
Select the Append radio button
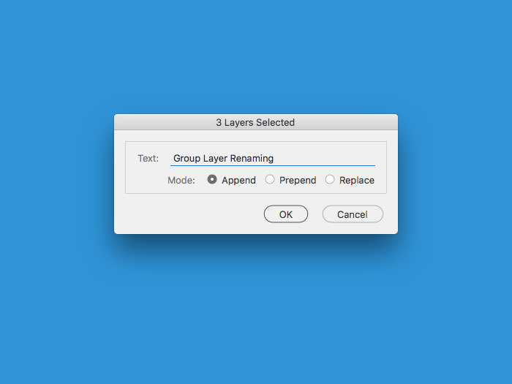point(212,179)
